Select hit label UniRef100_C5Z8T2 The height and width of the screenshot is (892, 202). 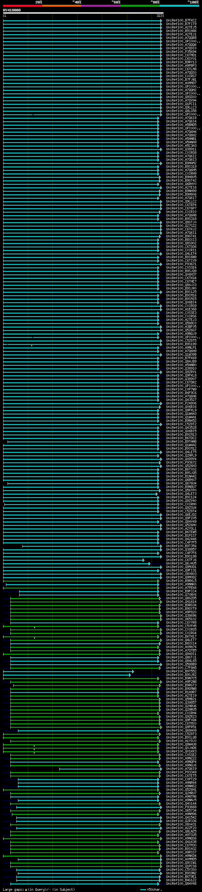pyautogui.click(x=181, y=424)
